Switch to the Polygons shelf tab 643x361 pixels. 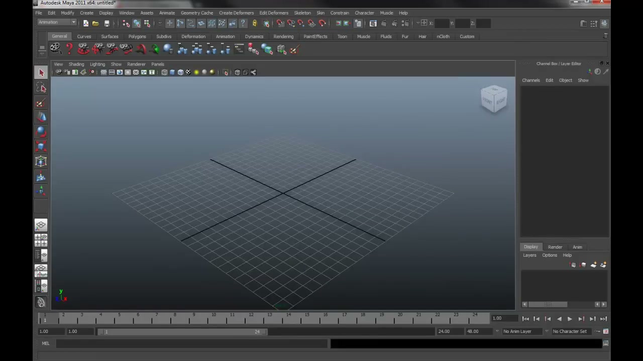coord(137,36)
